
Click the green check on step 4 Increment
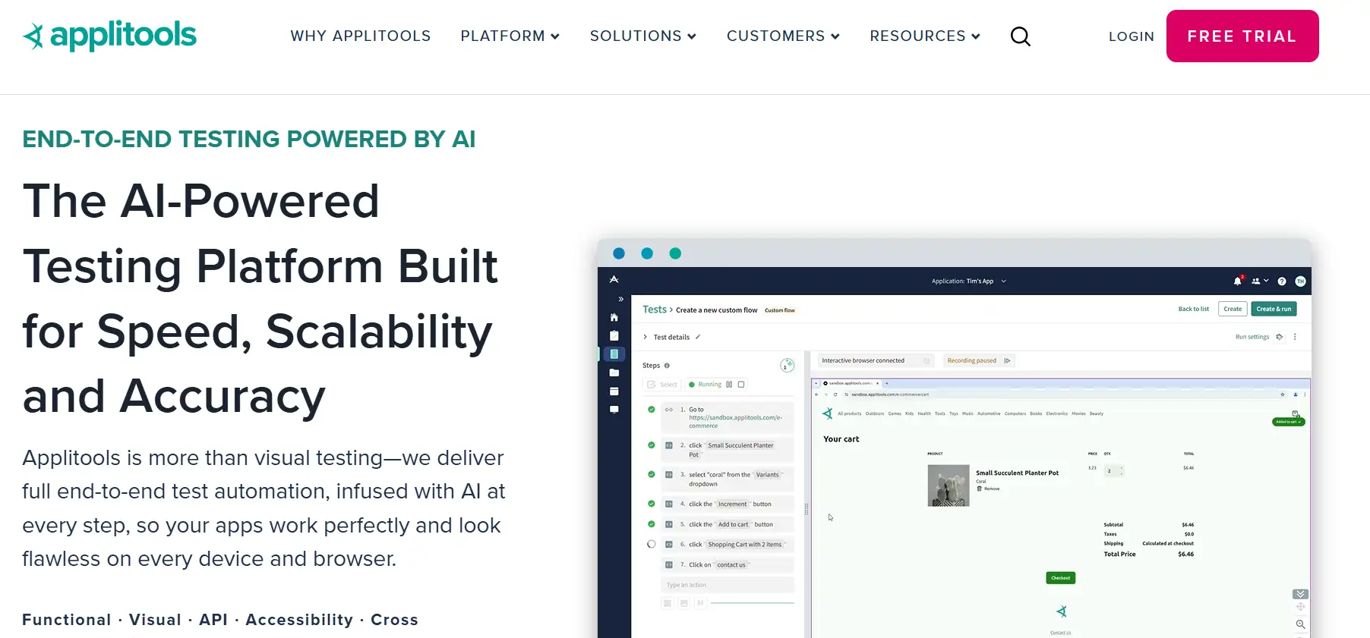[652, 504]
